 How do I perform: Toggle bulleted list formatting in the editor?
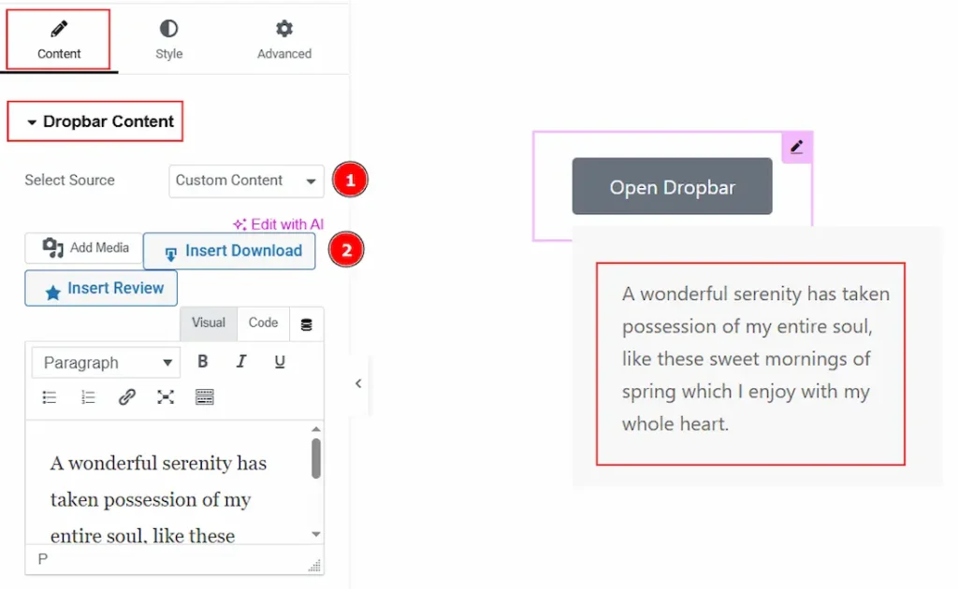[49, 396]
